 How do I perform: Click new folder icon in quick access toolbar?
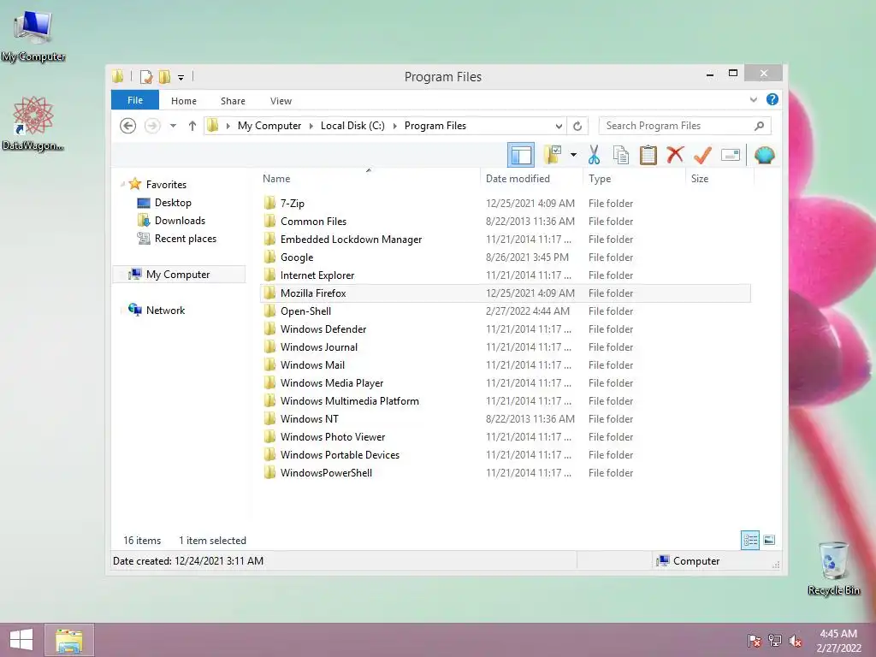point(164,76)
